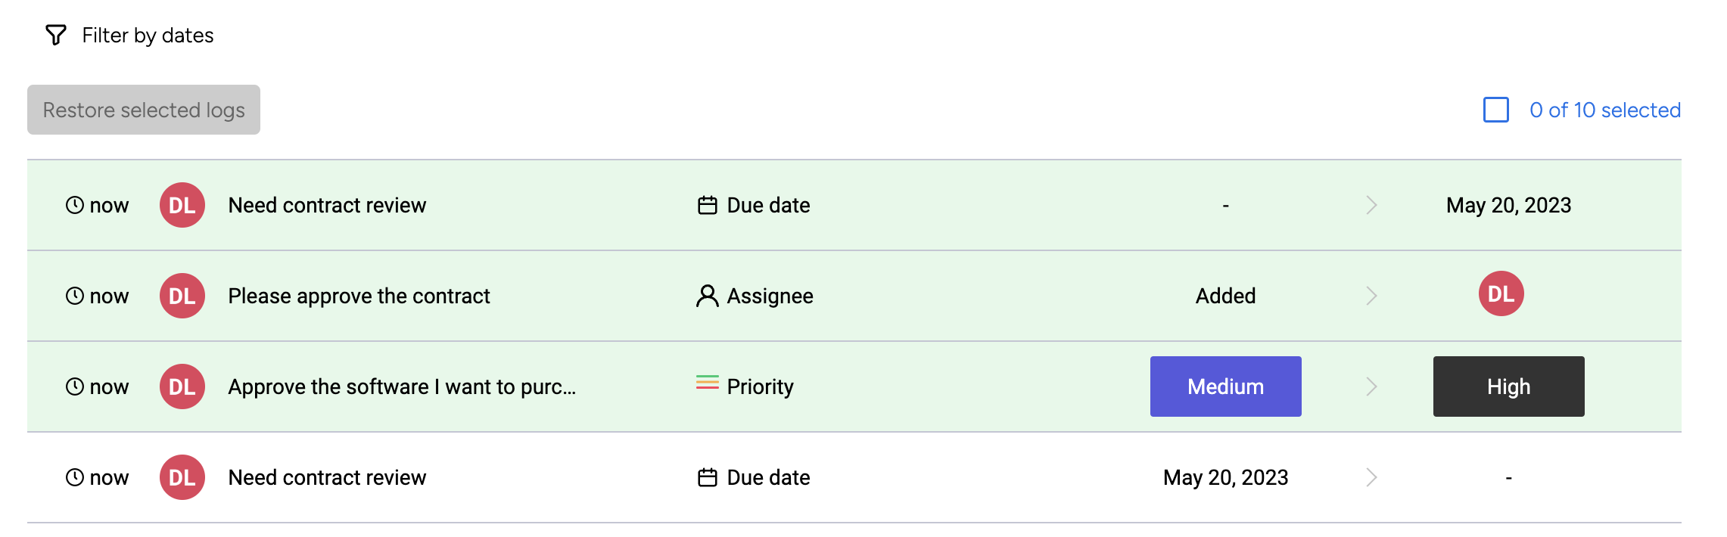
Task: Open the Filter by dates option
Action: (x=148, y=36)
